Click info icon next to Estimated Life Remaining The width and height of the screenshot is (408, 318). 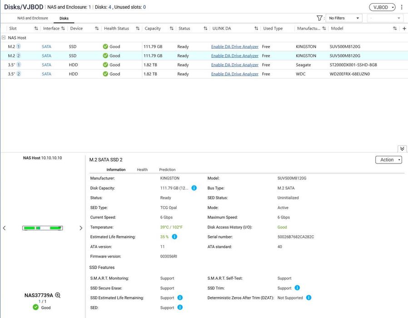(x=174, y=237)
